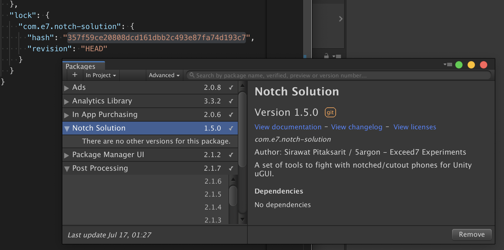Open the Advanced dropdown menu
Viewport: 504px width, 250px height.
point(164,75)
